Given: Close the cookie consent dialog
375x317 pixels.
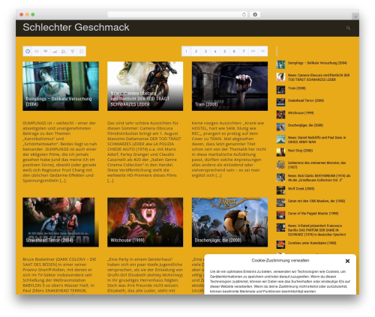Looking at the screenshot, I should point(347,261).
